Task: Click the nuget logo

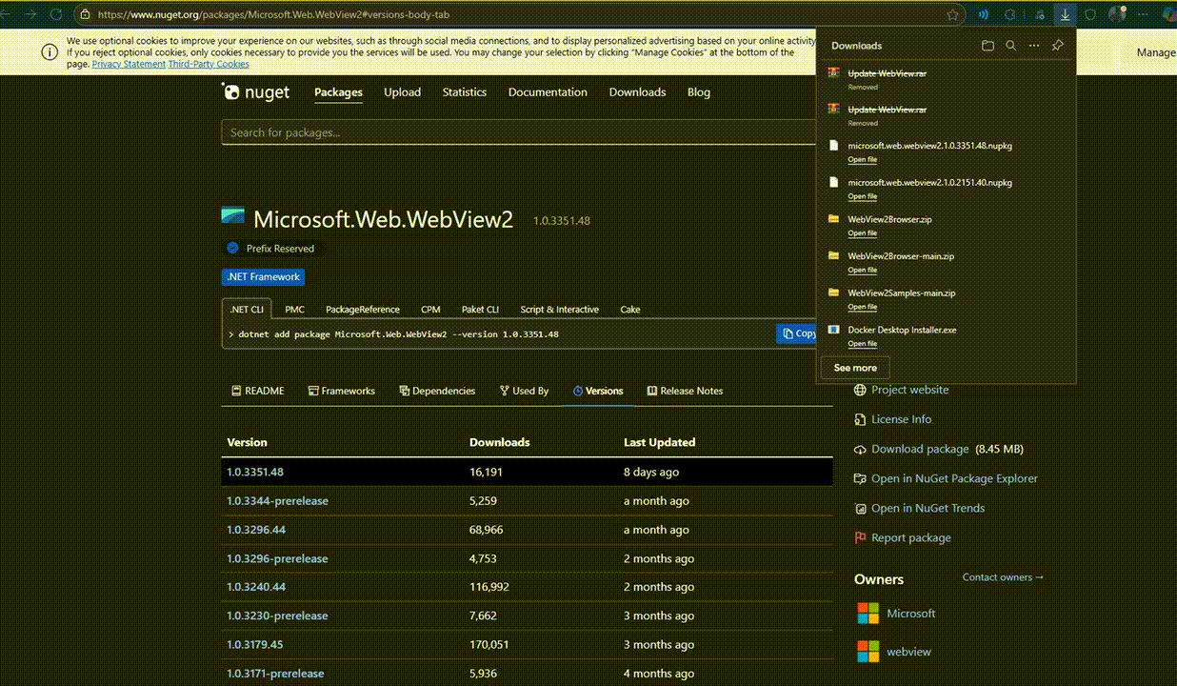Action: point(232,91)
